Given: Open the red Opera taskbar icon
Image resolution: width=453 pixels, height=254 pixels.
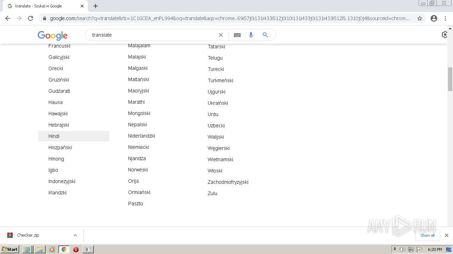Looking at the screenshot, I should 76,249.
